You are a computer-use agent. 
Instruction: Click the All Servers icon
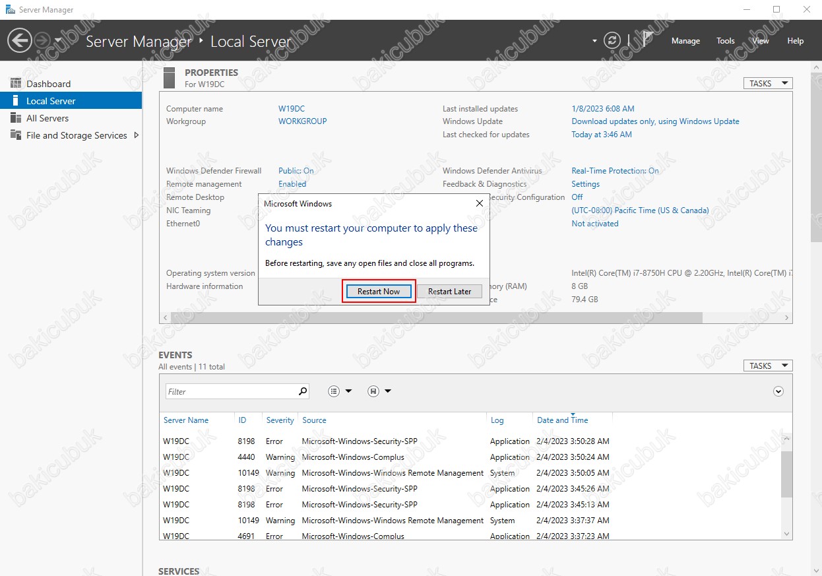pos(16,118)
